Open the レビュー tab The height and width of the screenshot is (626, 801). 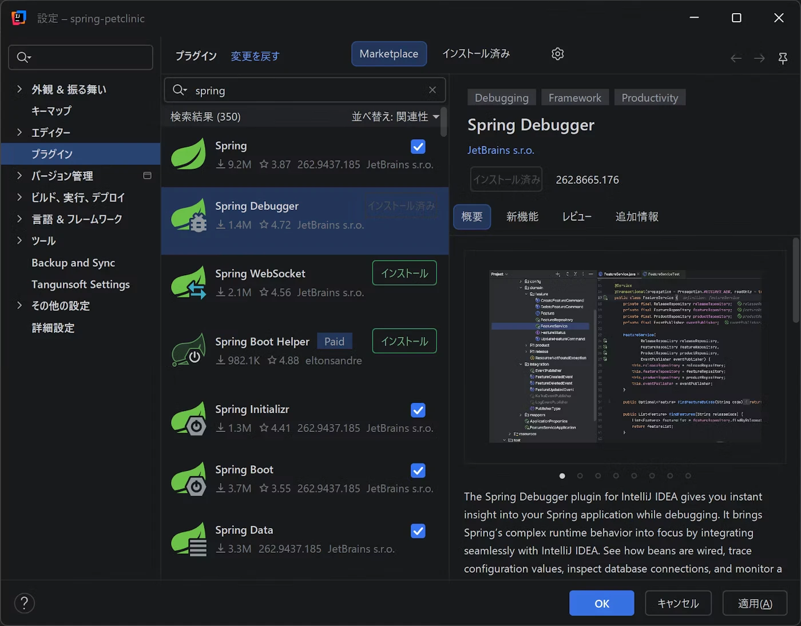577,217
